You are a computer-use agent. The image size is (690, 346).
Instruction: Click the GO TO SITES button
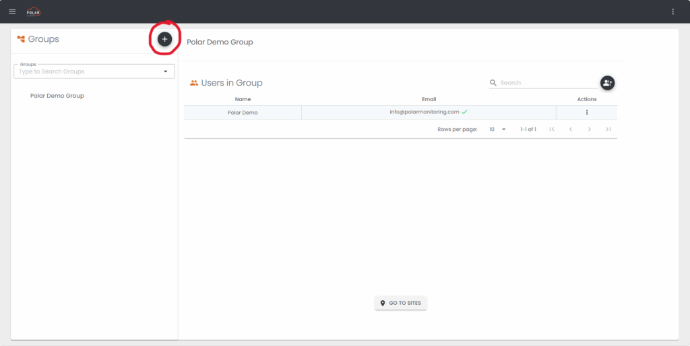(401, 304)
